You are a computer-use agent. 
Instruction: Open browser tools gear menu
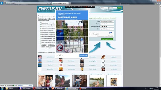click(x=160, y=3)
